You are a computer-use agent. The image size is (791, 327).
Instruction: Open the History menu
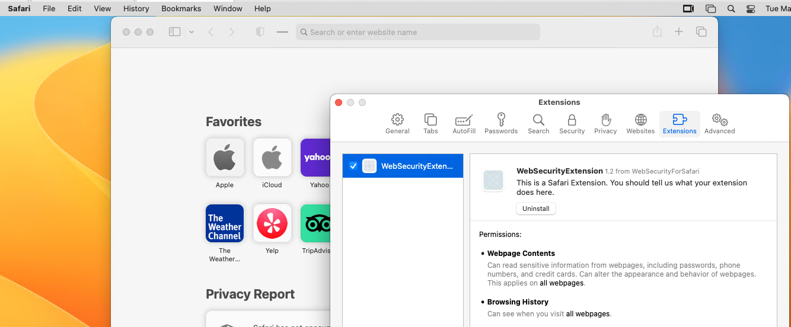(136, 8)
